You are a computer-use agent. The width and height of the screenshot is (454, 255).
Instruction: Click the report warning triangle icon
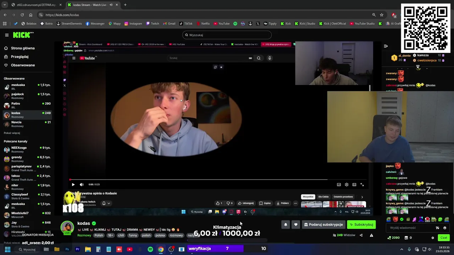371,235
